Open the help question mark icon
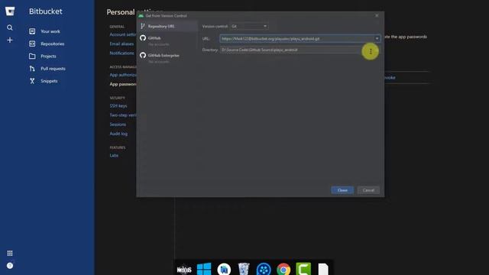The width and height of the screenshot is (489, 275). [10, 266]
